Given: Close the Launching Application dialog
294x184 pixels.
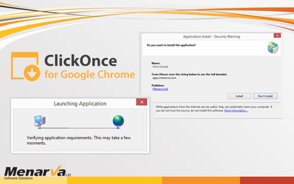Looking at the screenshot, I should coord(142,102).
